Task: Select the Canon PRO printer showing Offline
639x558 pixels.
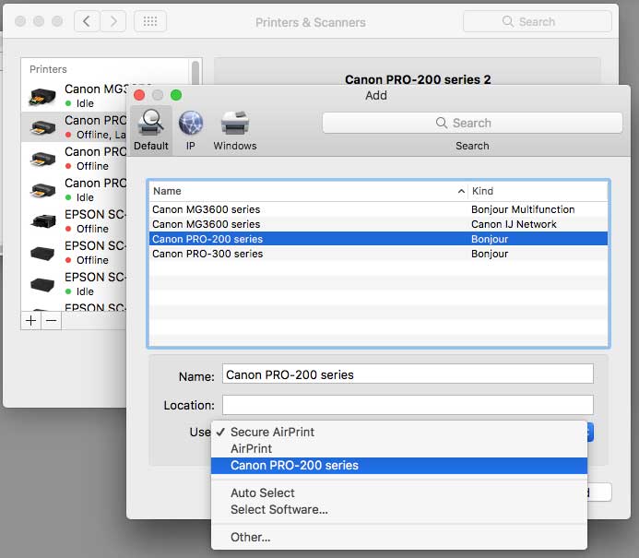Action: pyautogui.click(x=74, y=159)
